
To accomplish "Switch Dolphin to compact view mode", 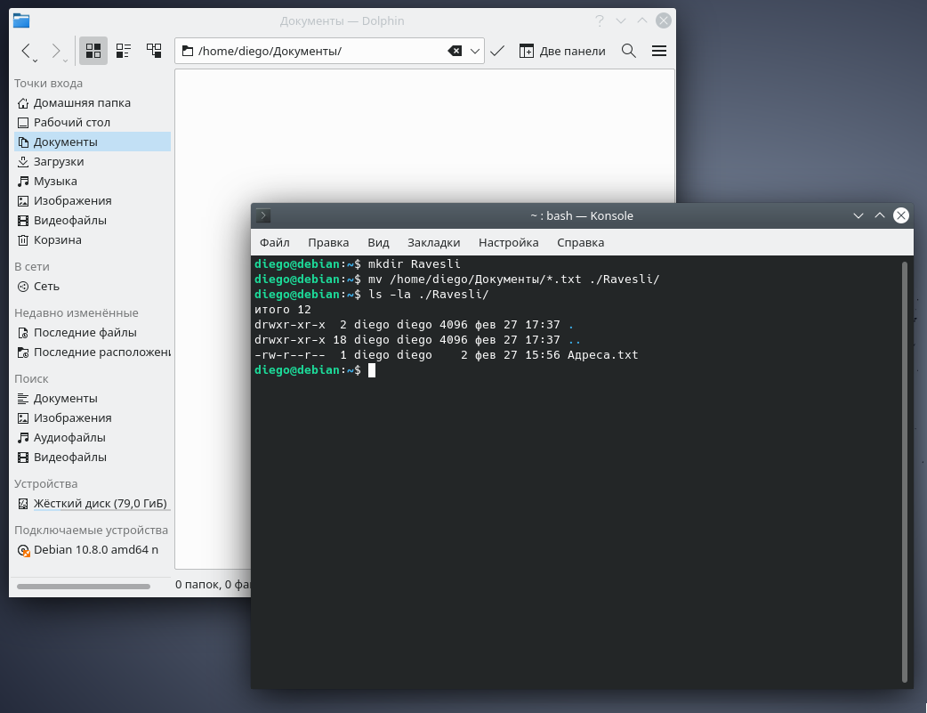I will click(x=124, y=51).
